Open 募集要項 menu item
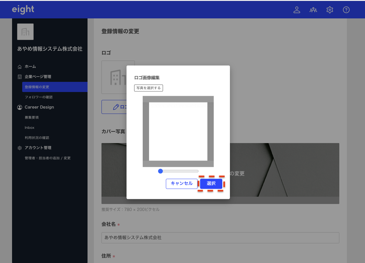The height and width of the screenshot is (263, 365). 32,117
